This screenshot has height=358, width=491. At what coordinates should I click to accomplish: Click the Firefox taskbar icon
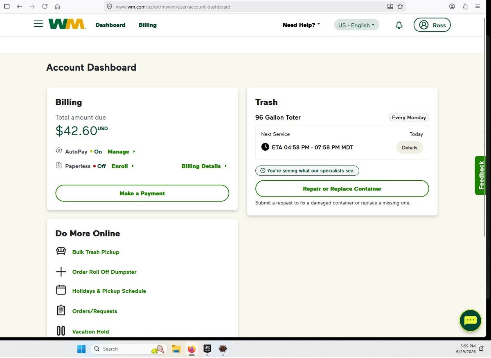[x=191, y=349]
